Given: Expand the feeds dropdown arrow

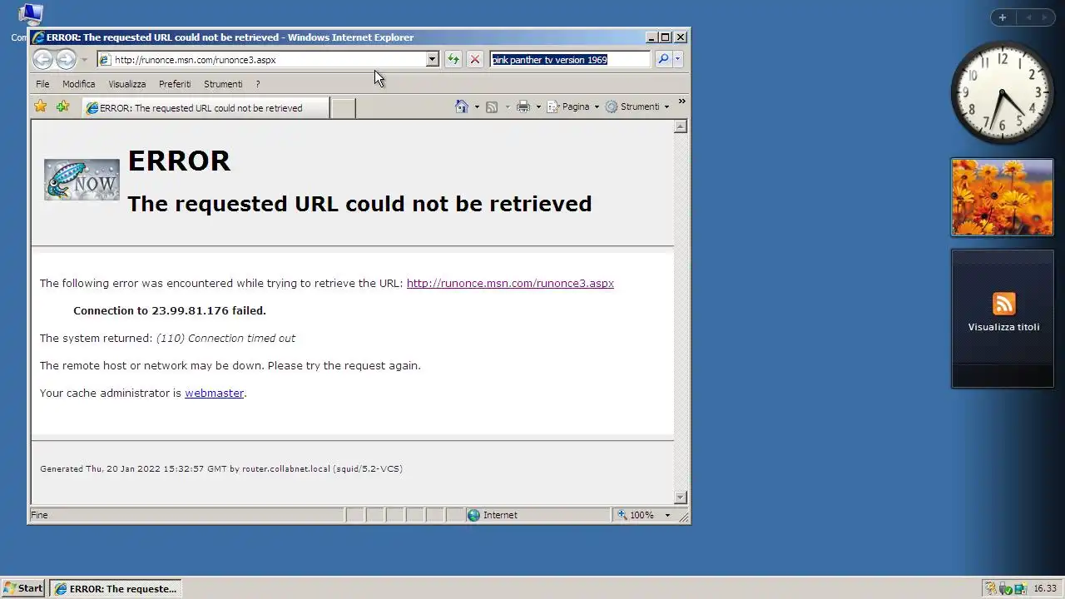Looking at the screenshot, I should pyautogui.click(x=507, y=106).
